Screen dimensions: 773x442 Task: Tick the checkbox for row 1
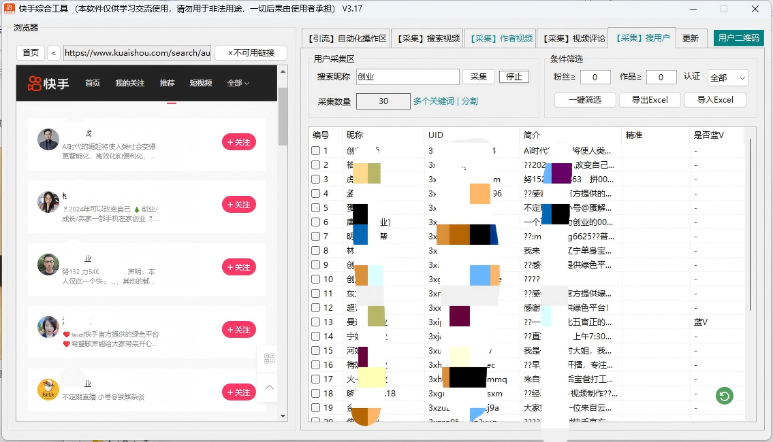click(315, 150)
